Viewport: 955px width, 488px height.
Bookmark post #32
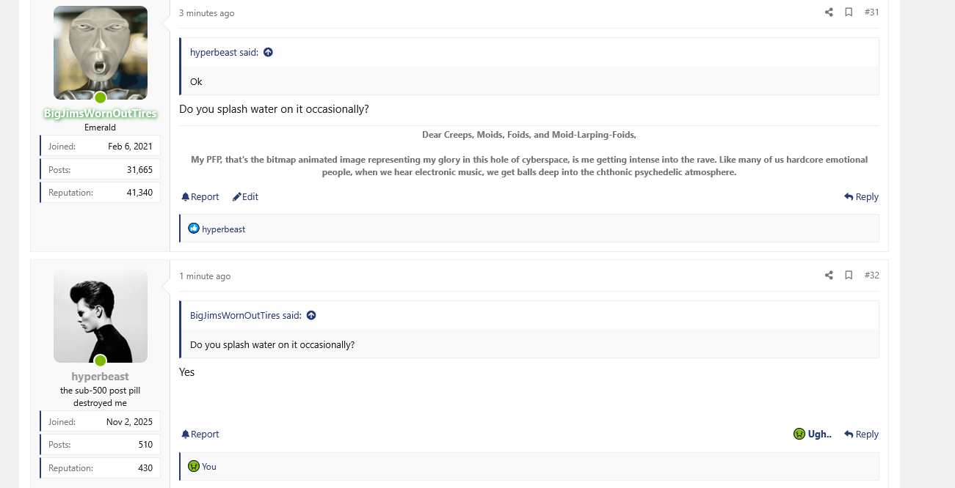point(849,276)
